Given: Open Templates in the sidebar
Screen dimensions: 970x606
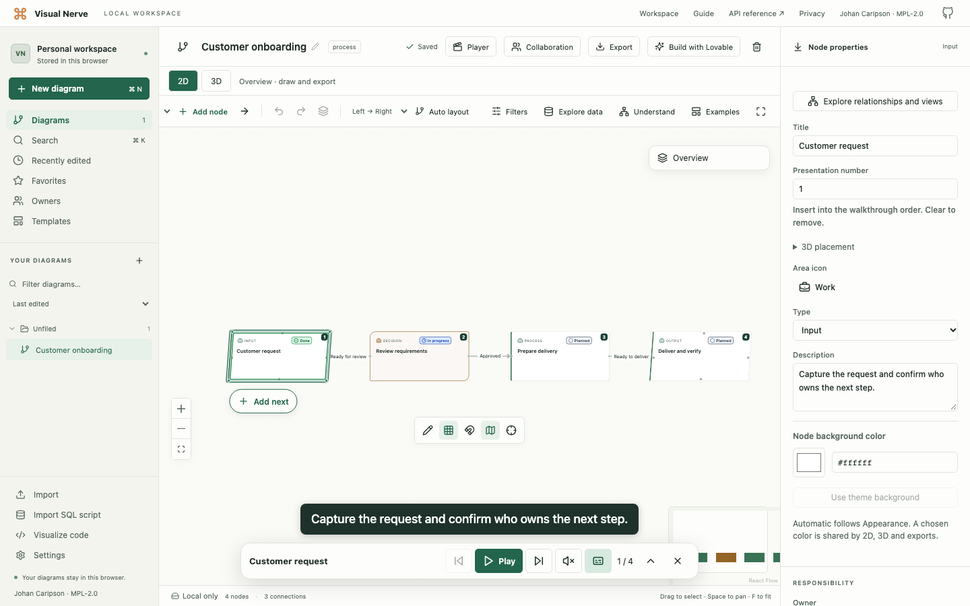Looking at the screenshot, I should [x=79, y=222].
